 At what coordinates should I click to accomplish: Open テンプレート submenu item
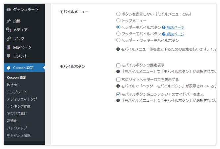pos(17,92)
